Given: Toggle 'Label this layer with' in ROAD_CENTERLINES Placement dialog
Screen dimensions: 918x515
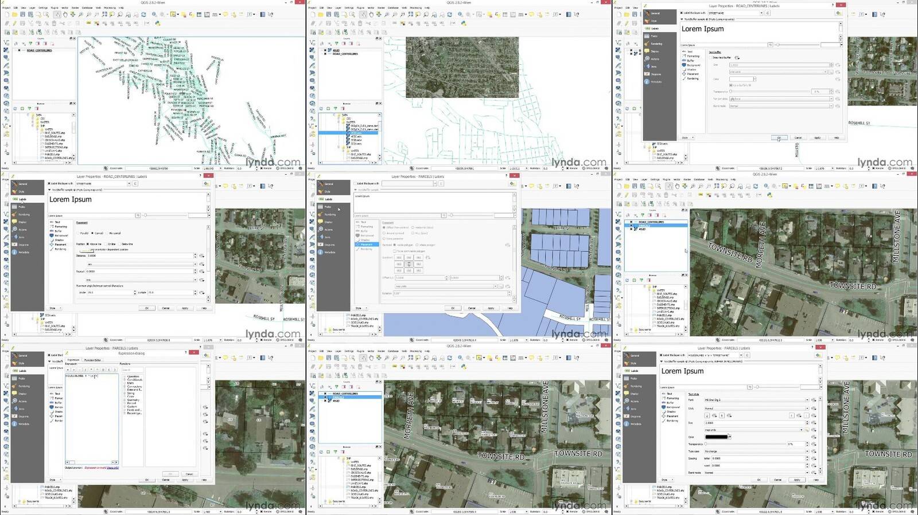Looking at the screenshot, I should point(49,183).
